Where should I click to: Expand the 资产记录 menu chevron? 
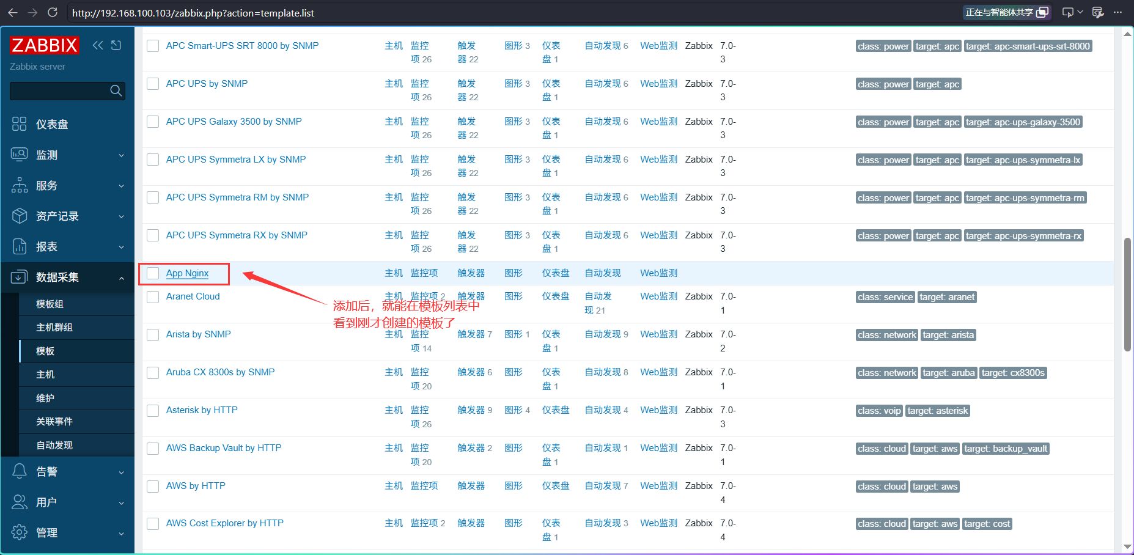121,216
